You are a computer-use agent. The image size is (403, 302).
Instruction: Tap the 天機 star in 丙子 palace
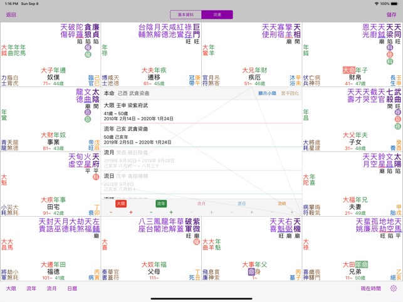point(297,225)
